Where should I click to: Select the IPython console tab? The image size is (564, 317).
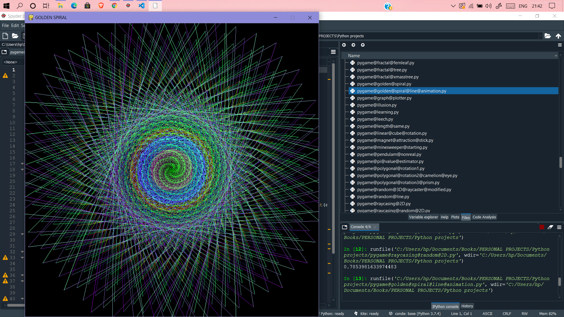[x=445, y=306]
